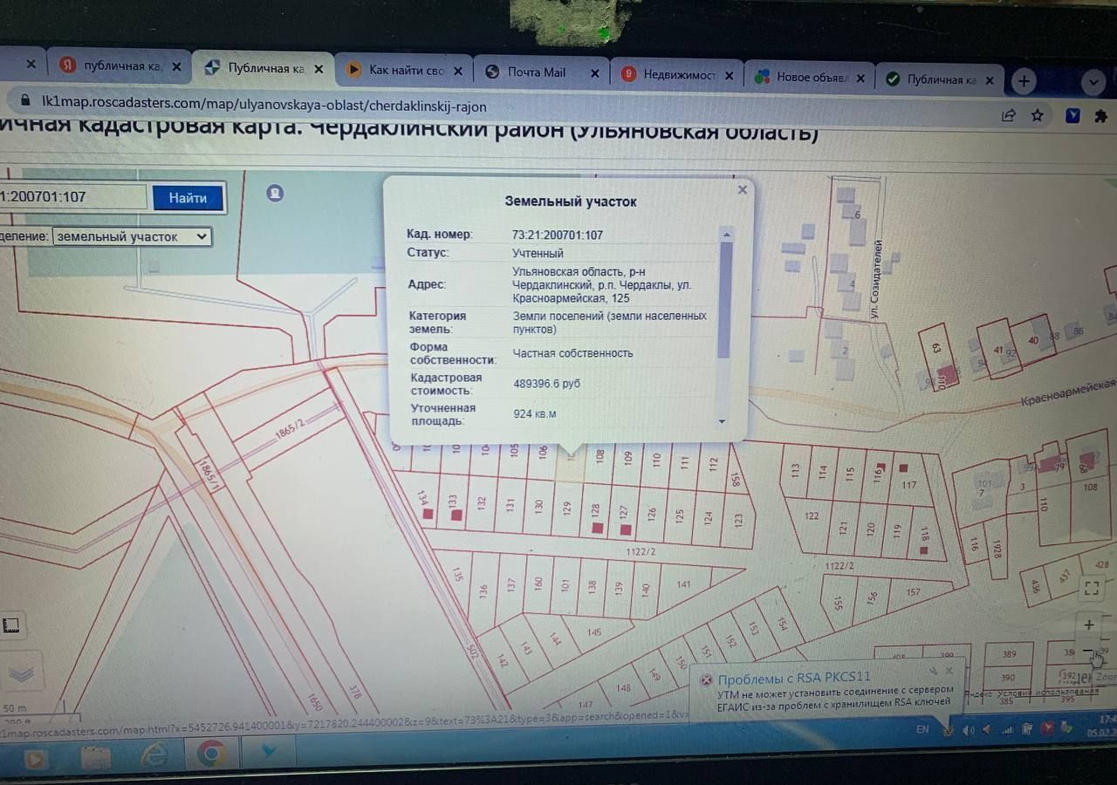Click the Найти search button
Viewport: 1117px width, 785px height.
click(188, 198)
